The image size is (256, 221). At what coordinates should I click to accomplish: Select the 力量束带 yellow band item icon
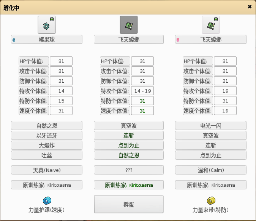tap(211, 200)
